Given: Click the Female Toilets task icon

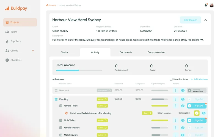Looking at the screenshot, I should coord(61,106).
